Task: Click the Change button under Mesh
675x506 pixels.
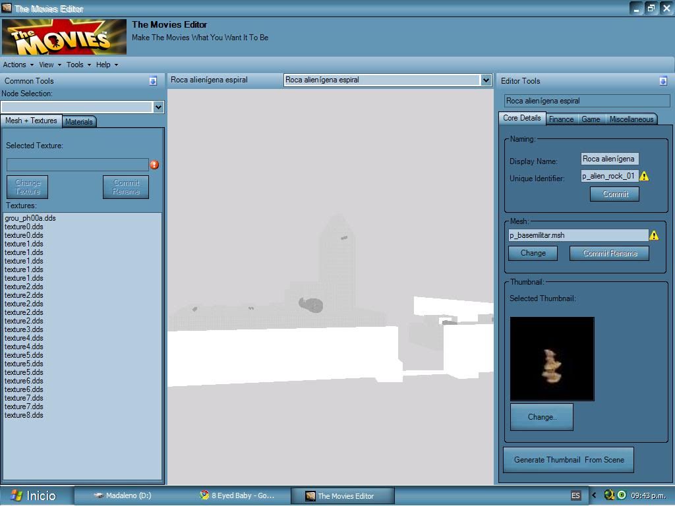Action: pos(533,254)
